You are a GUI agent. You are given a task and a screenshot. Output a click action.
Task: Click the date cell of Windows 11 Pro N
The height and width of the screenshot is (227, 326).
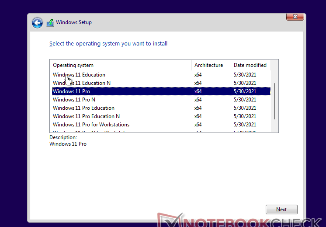pyautogui.click(x=245, y=100)
